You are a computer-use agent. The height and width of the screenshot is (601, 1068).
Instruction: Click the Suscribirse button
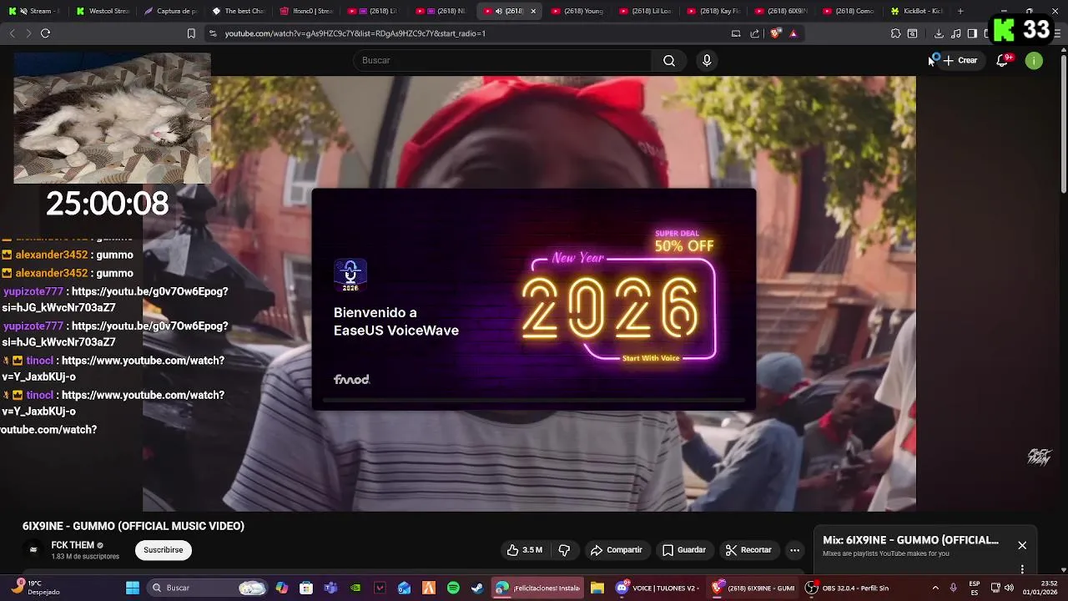(x=164, y=550)
